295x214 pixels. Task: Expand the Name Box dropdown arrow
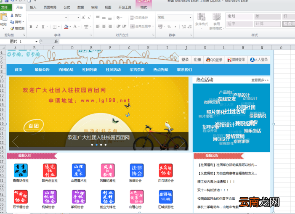pos(36,42)
